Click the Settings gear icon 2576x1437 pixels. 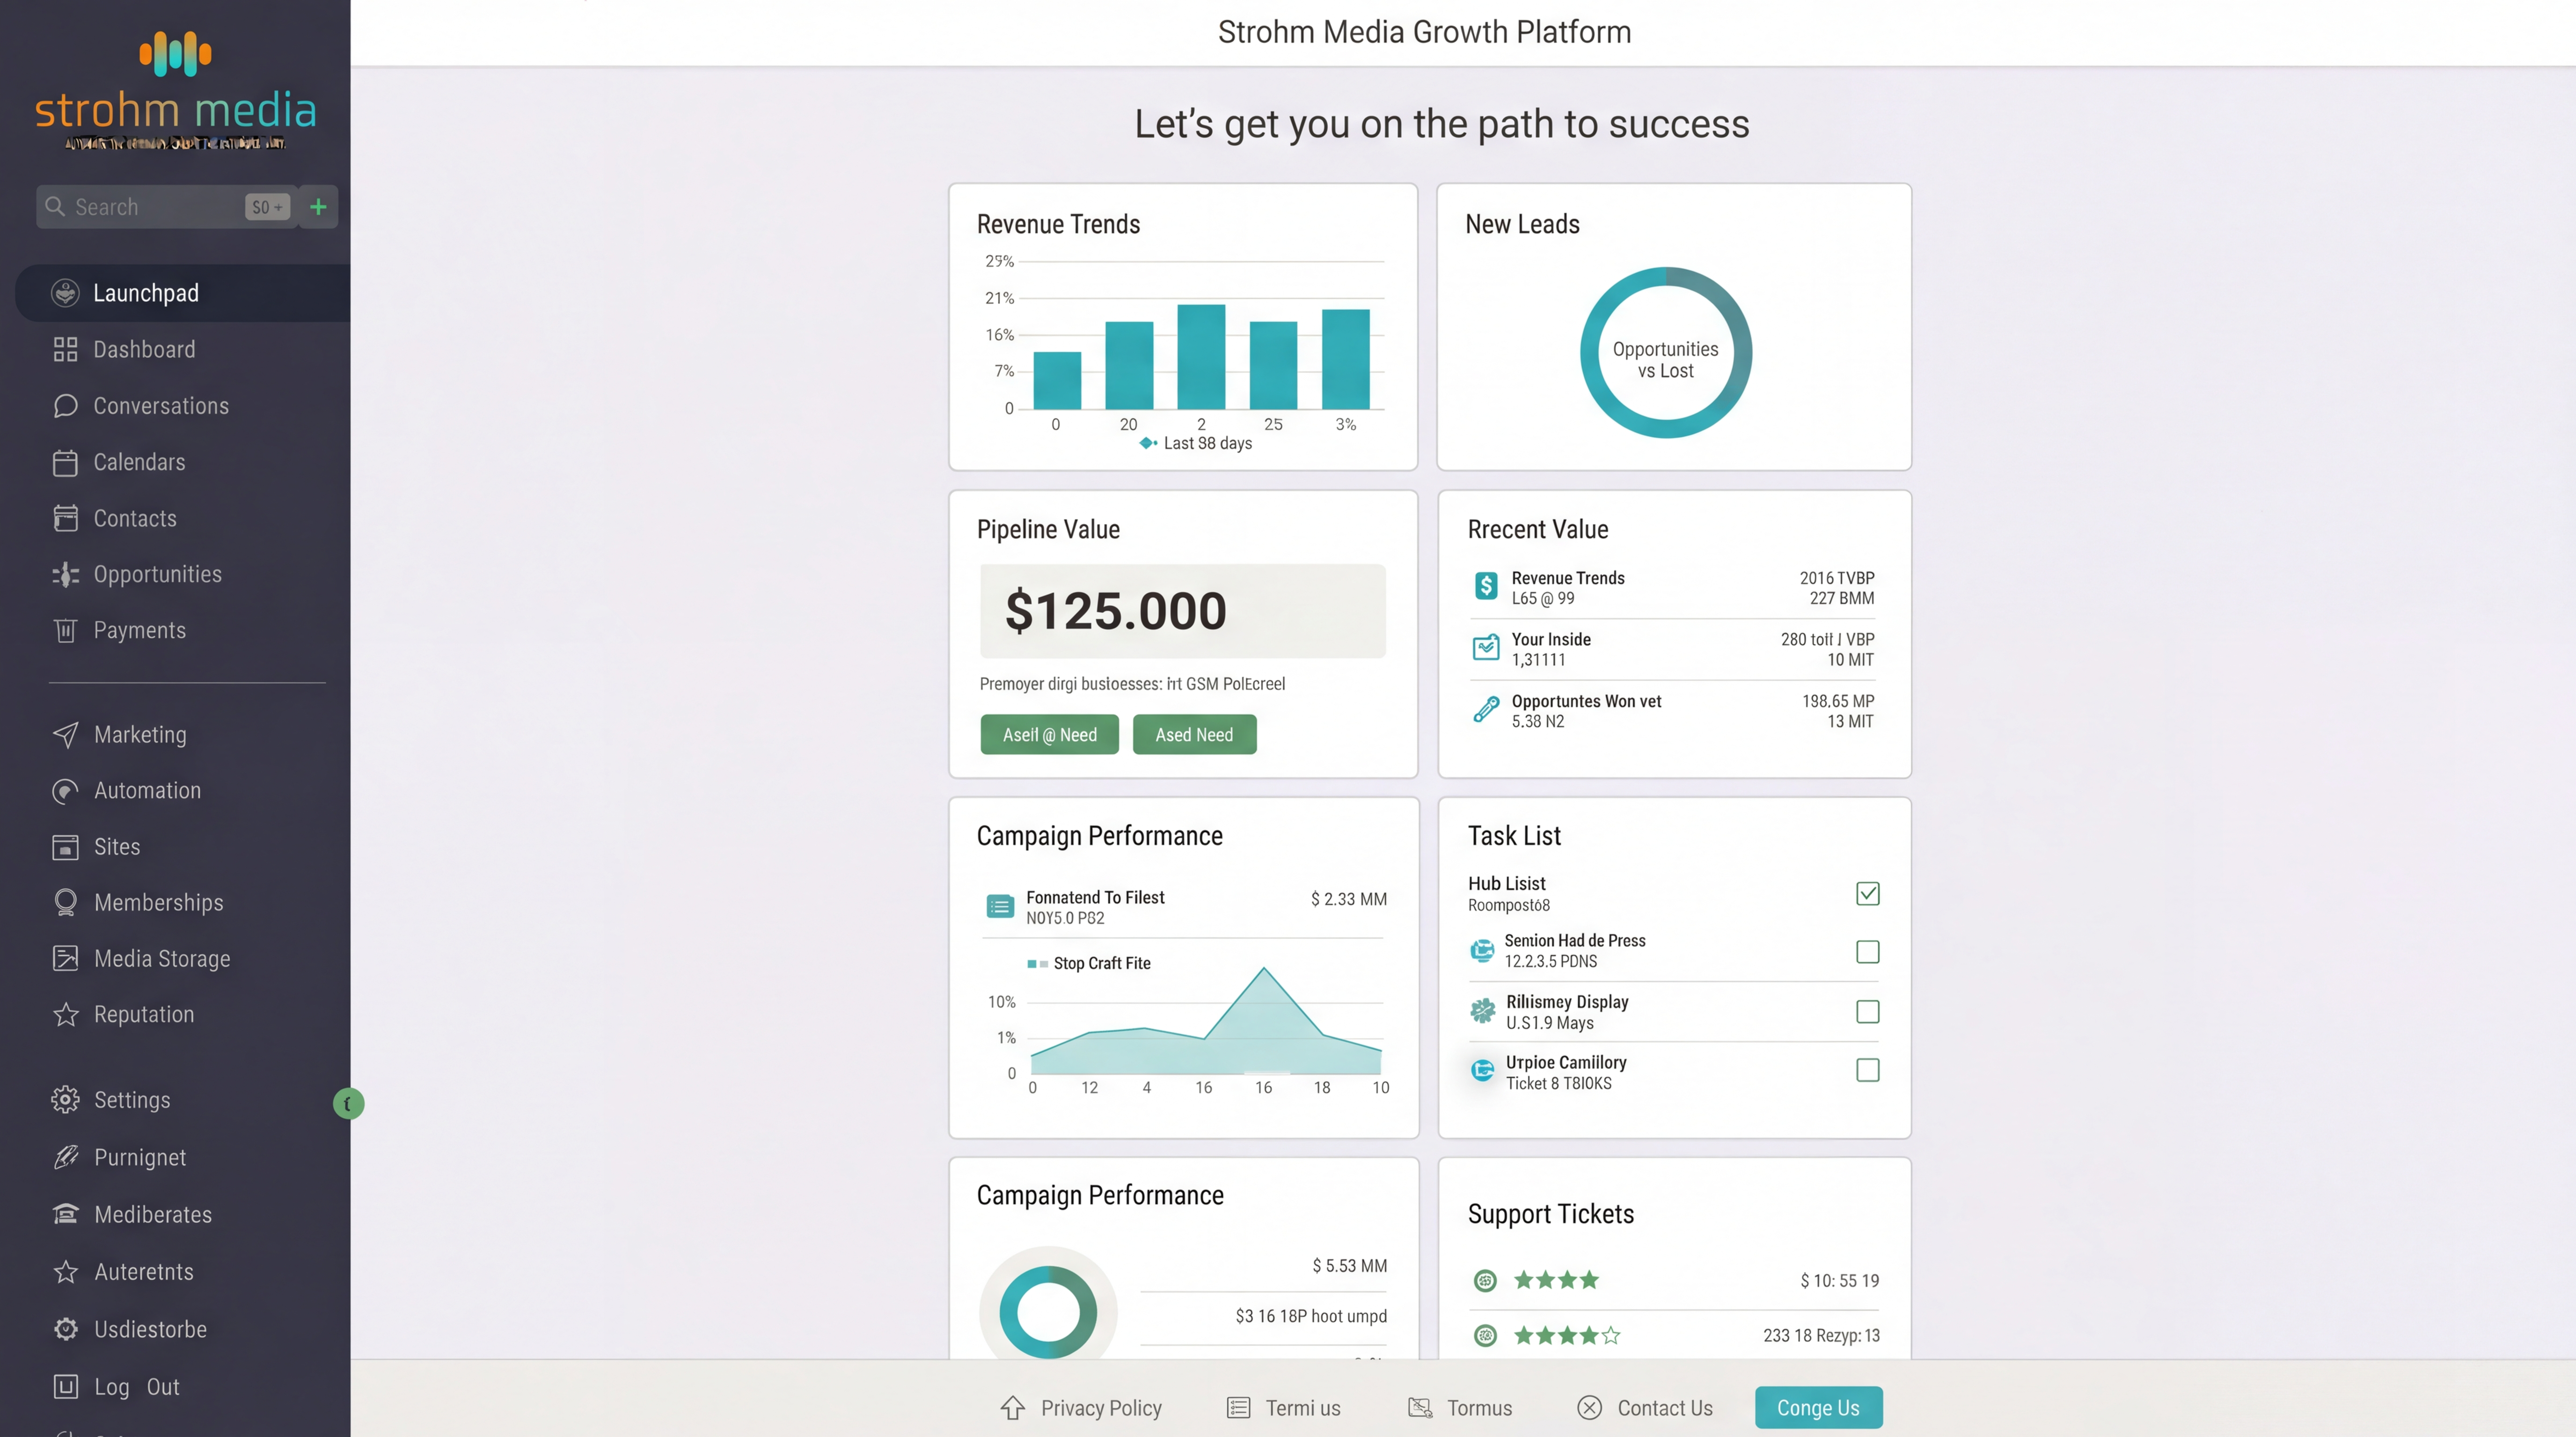point(65,1099)
